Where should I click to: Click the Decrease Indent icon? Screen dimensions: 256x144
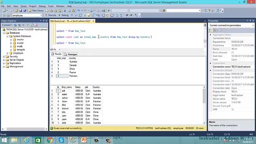pos(127,15)
